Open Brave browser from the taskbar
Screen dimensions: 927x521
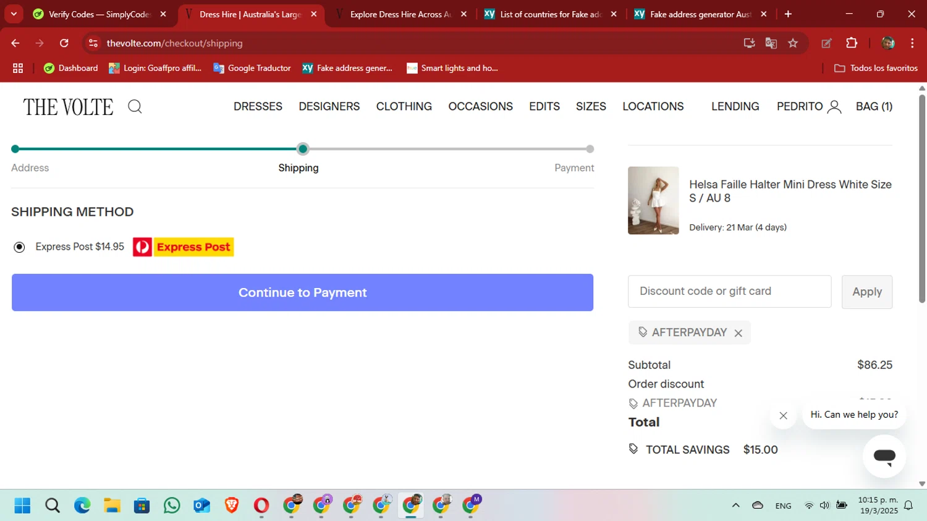pyautogui.click(x=232, y=506)
